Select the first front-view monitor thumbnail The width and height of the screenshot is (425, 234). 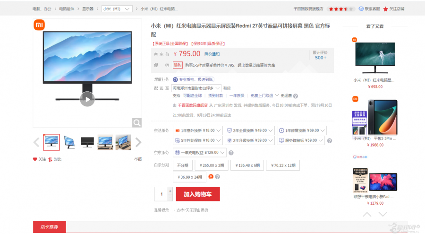click(x=51, y=142)
